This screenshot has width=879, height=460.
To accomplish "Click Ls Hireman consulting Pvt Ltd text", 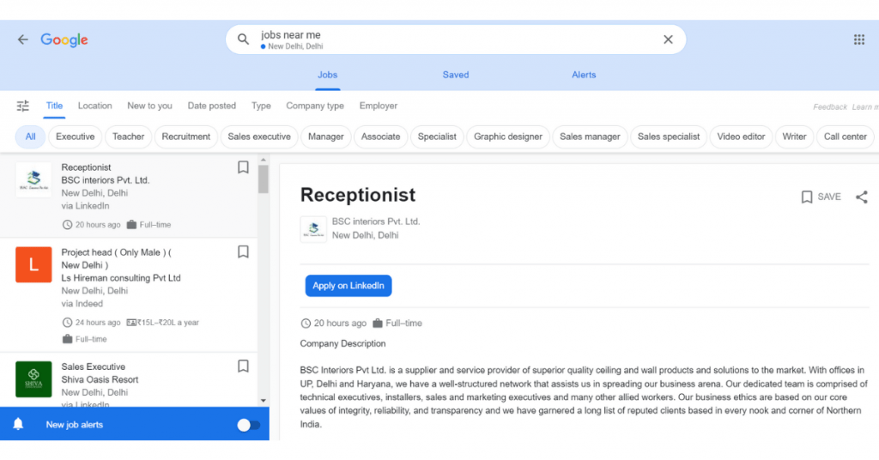I will 121,278.
